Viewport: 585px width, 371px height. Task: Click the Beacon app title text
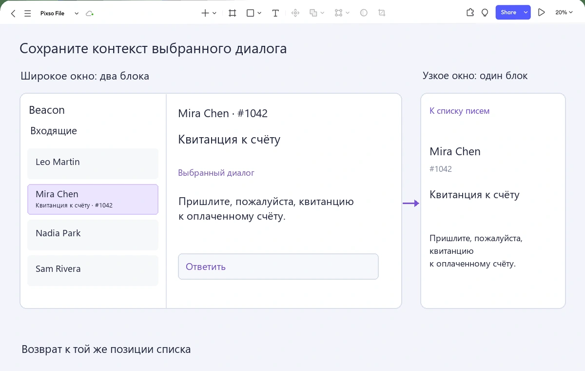47,110
